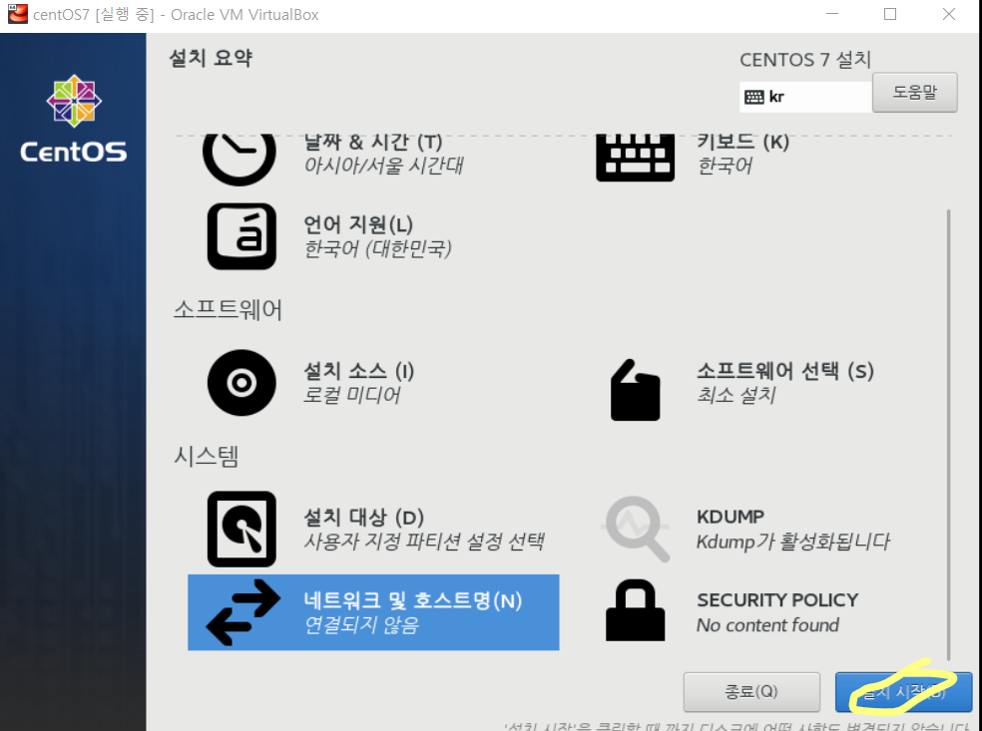
Task: Select 언어 지원(L) label
Action: (x=358, y=224)
